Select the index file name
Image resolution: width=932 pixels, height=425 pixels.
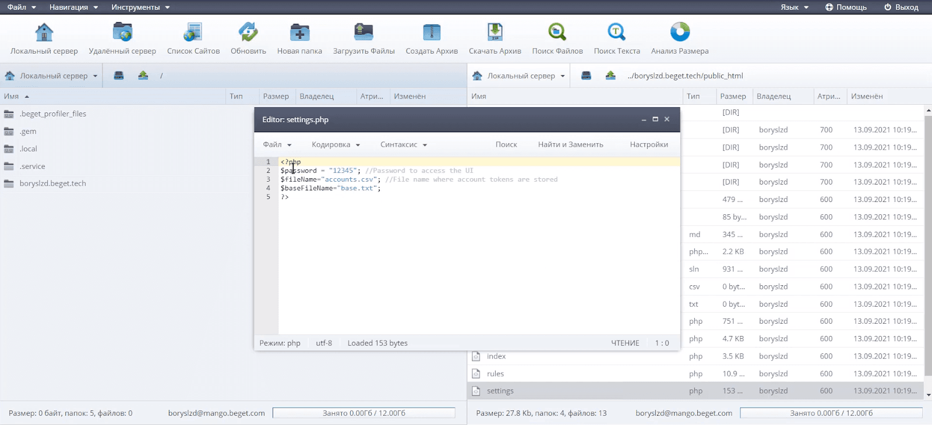[x=496, y=356]
